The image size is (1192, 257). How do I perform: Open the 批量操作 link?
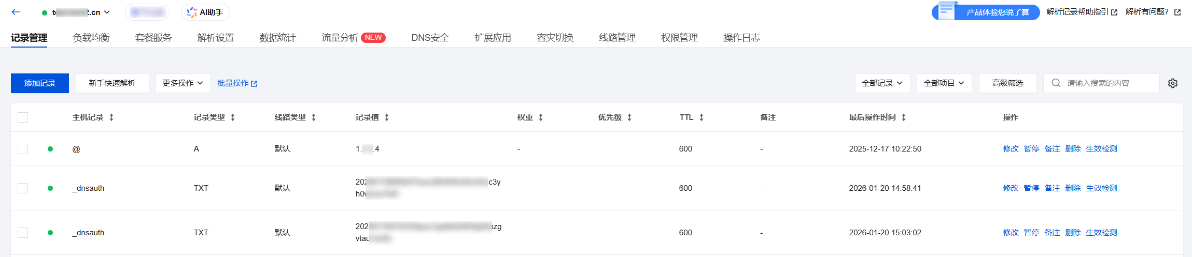pyautogui.click(x=237, y=83)
